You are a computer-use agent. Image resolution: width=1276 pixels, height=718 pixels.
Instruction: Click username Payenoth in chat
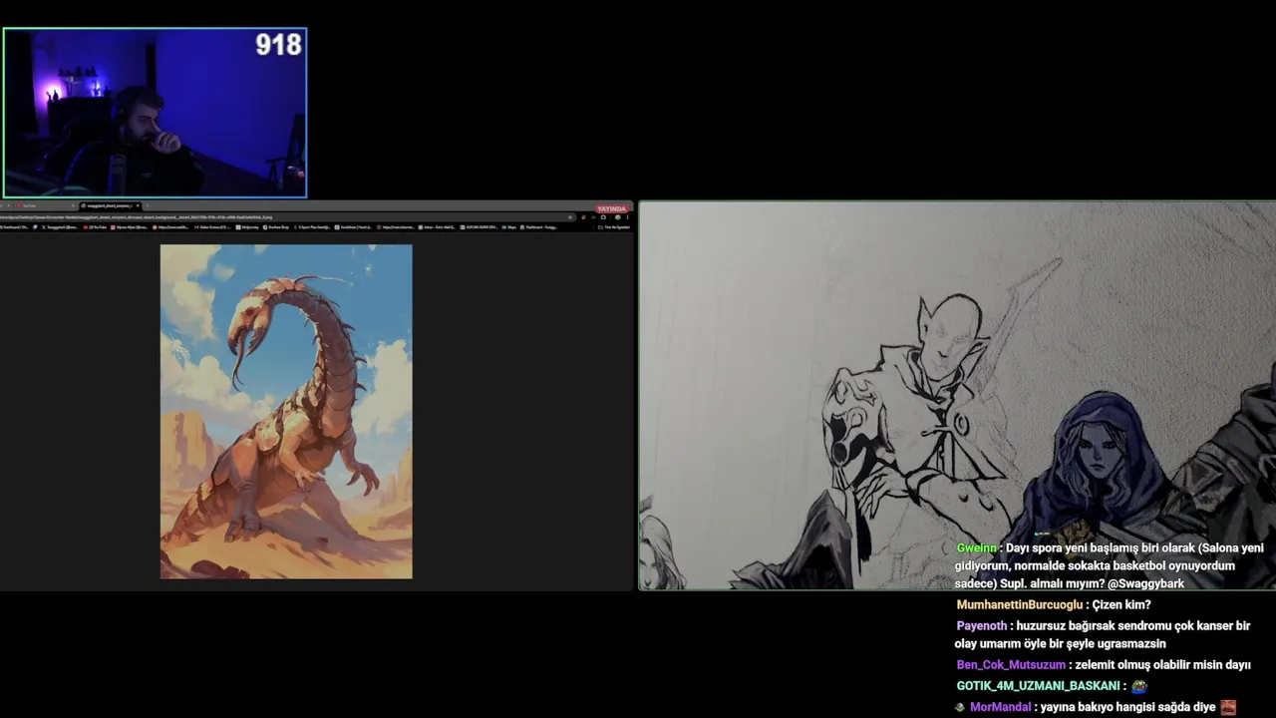coord(981,625)
